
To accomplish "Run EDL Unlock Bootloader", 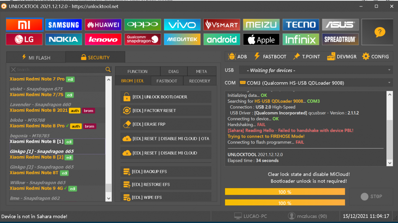I will click(166, 97).
